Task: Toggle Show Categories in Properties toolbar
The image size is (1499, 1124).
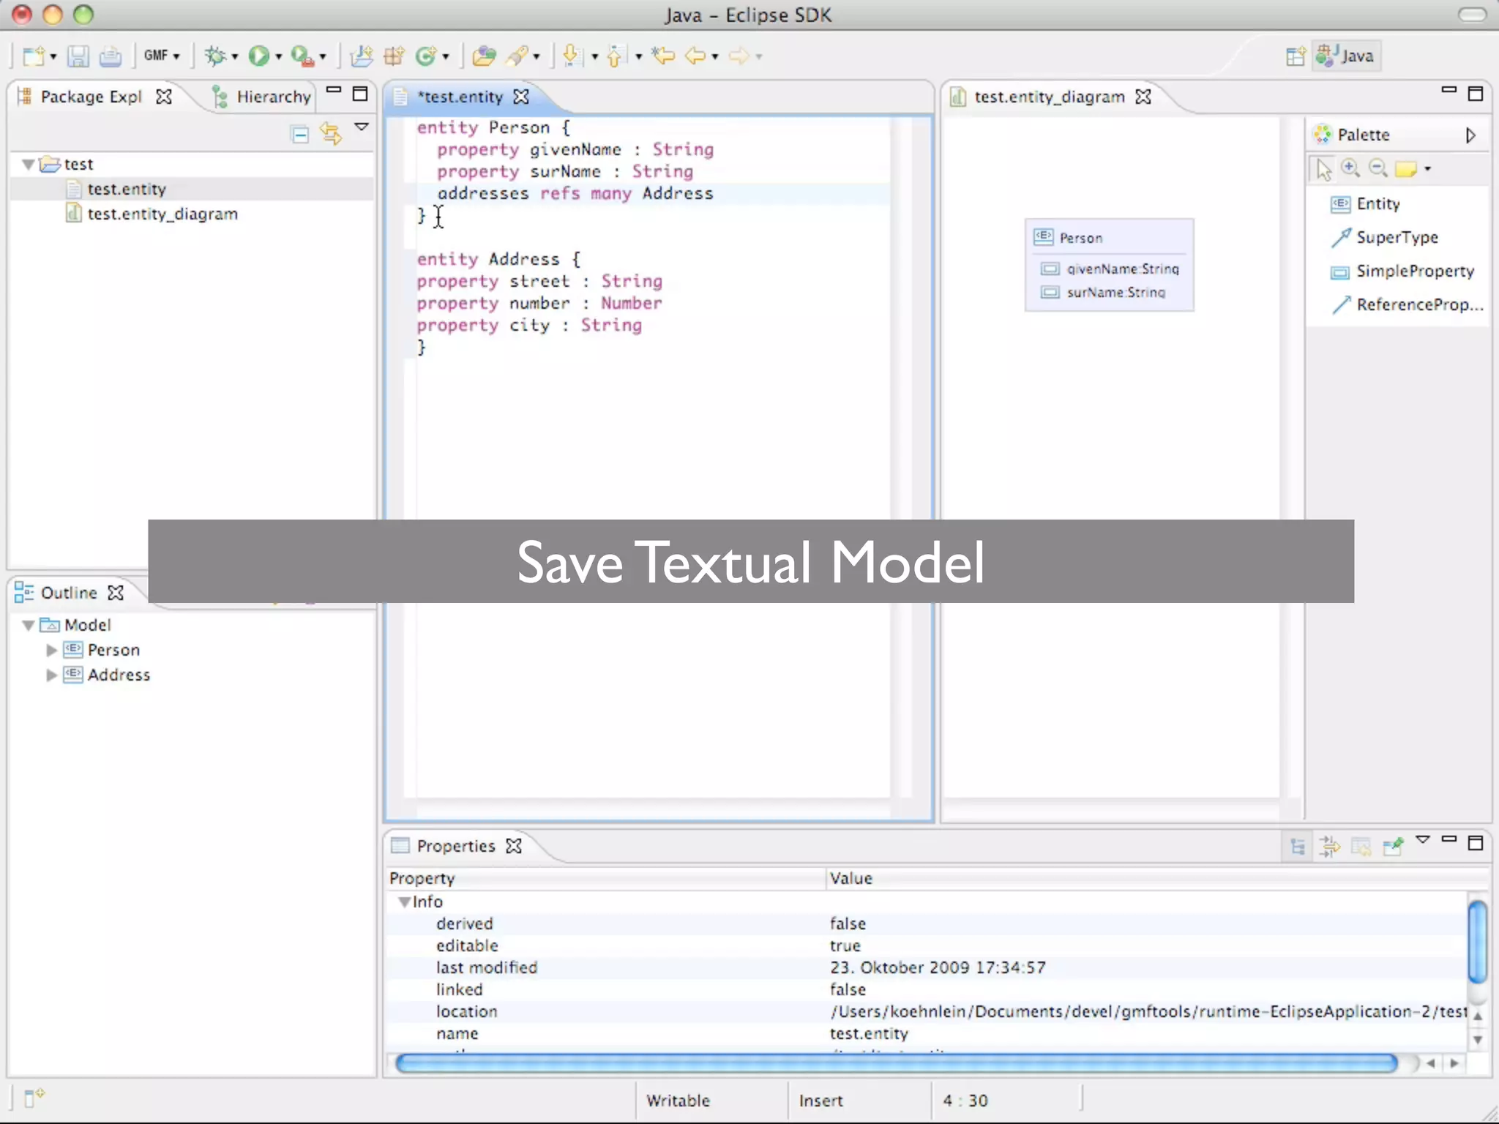Action: [x=1298, y=847]
